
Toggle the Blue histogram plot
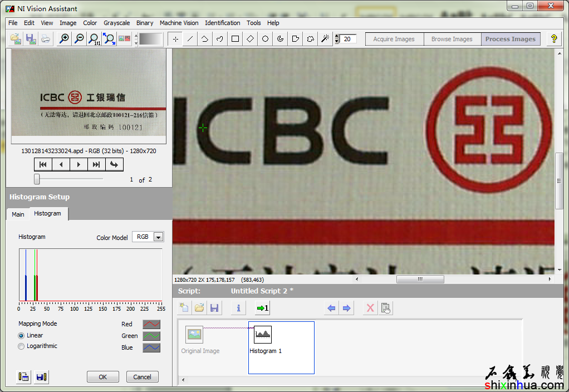(x=151, y=347)
